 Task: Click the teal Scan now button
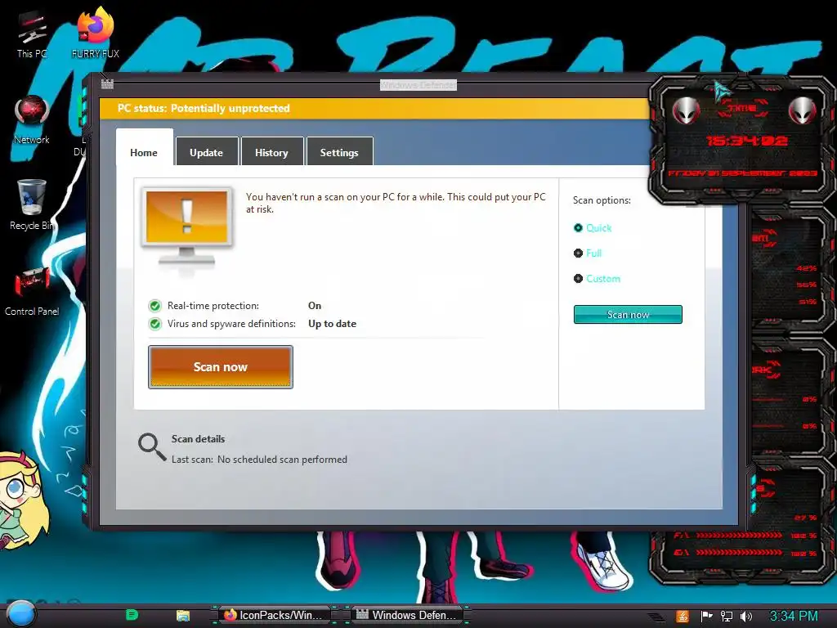(x=628, y=315)
